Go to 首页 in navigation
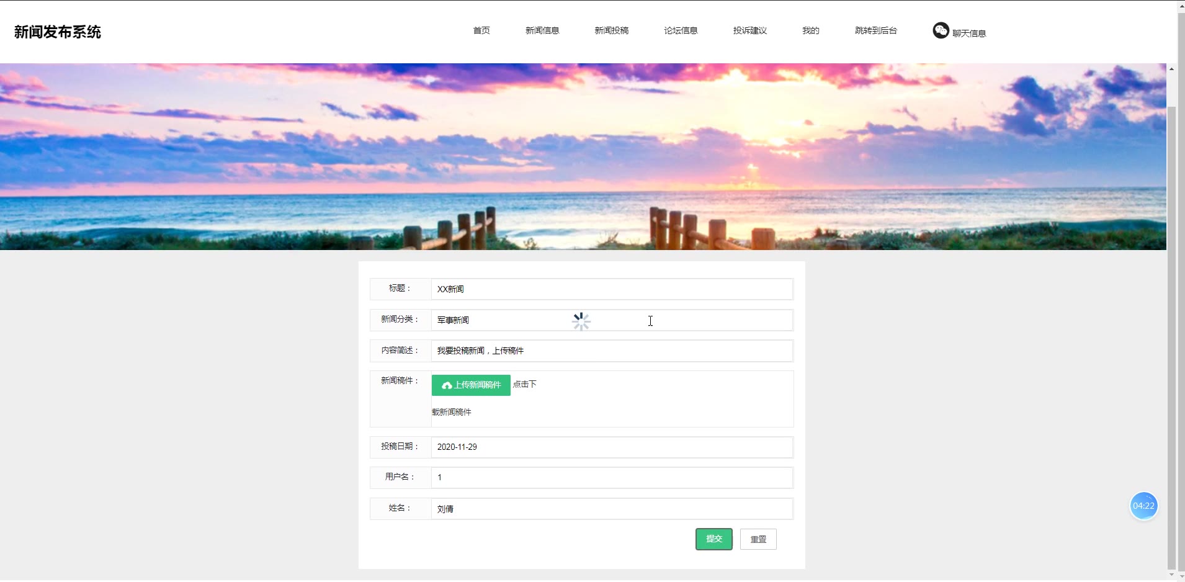The image size is (1185, 582). [481, 30]
